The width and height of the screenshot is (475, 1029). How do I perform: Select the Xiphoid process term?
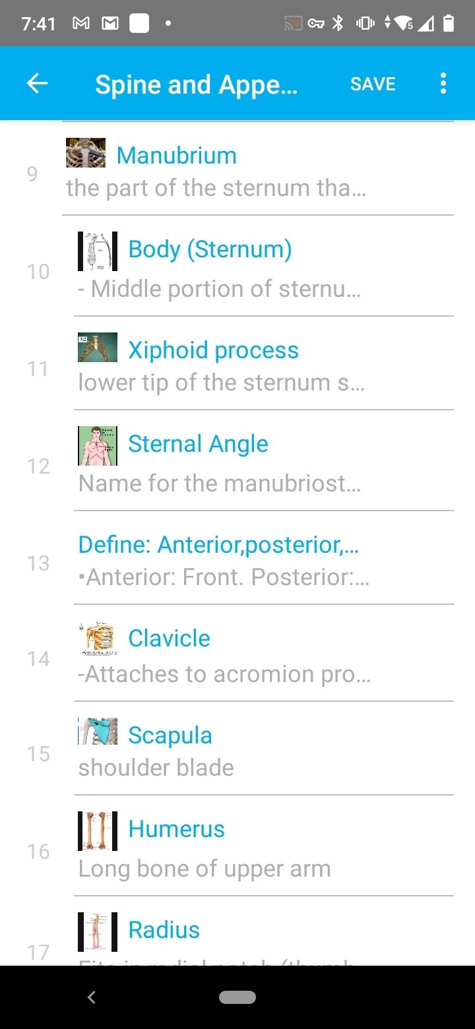[213, 350]
